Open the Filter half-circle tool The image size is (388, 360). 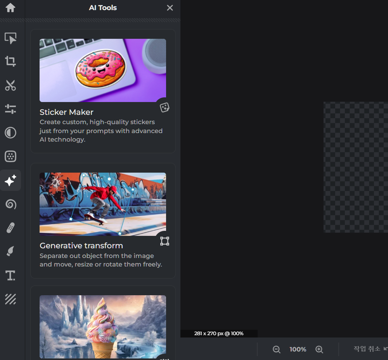(10, 133)
